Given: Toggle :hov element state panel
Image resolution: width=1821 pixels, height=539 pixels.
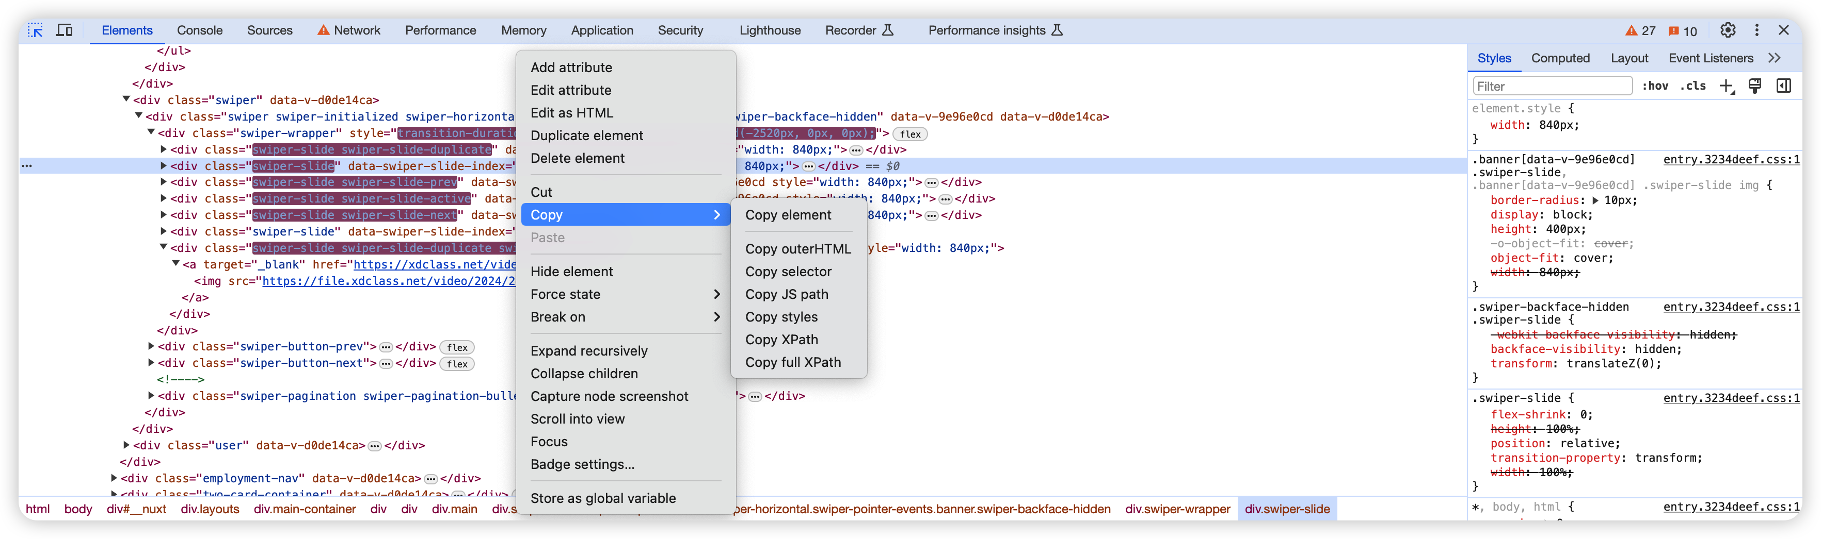Looking at the screenshot, I should pos(1655,86).
